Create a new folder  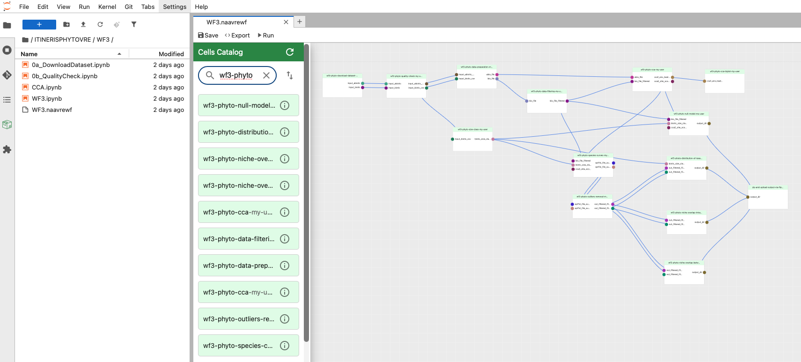[x=66, y=24]
